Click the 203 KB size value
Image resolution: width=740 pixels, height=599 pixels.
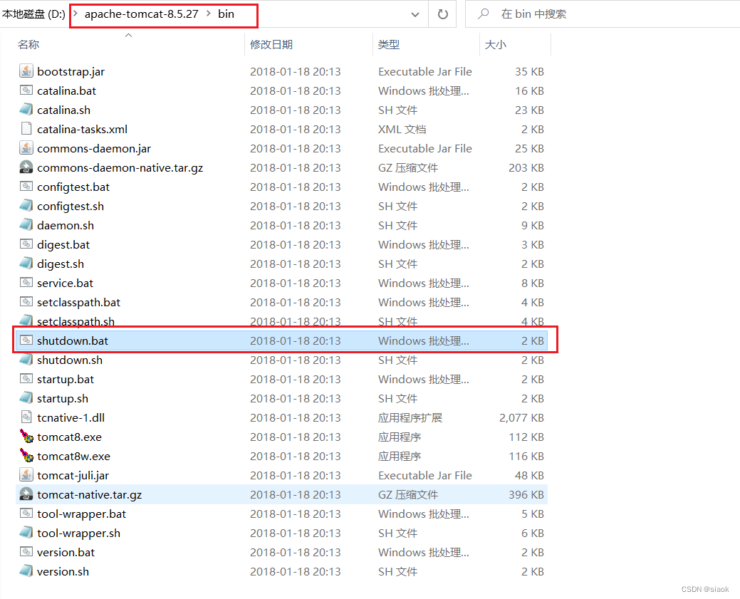[526, 167]
